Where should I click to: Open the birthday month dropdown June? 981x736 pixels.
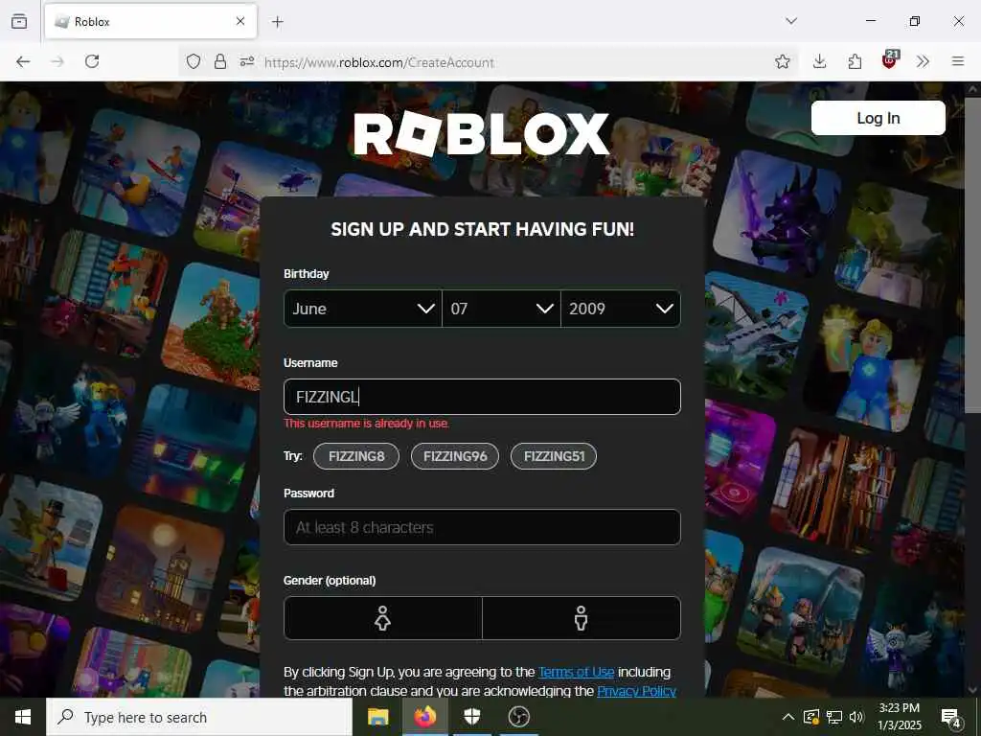[x=363, y=309]
